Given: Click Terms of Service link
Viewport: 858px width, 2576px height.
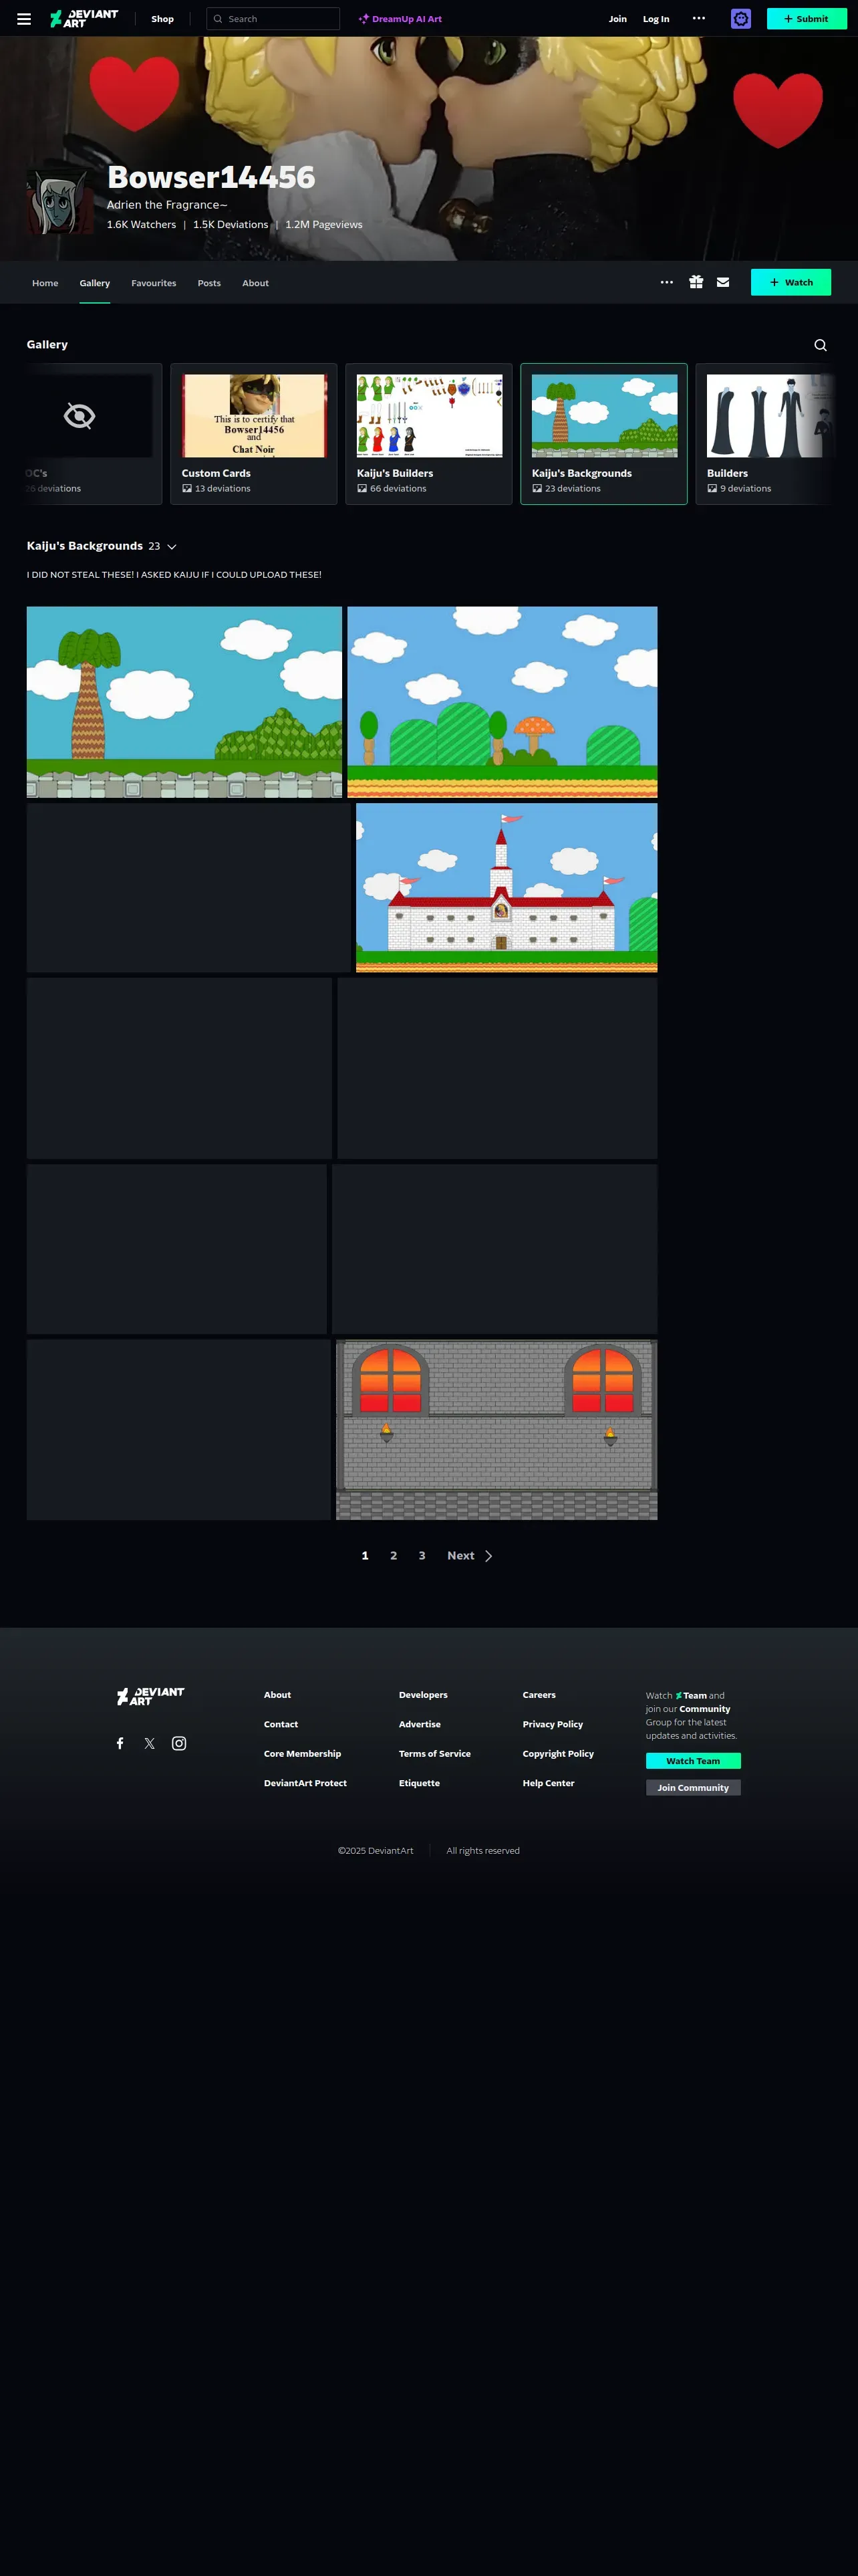Looking at the screenshot, I should (434, 1754).
